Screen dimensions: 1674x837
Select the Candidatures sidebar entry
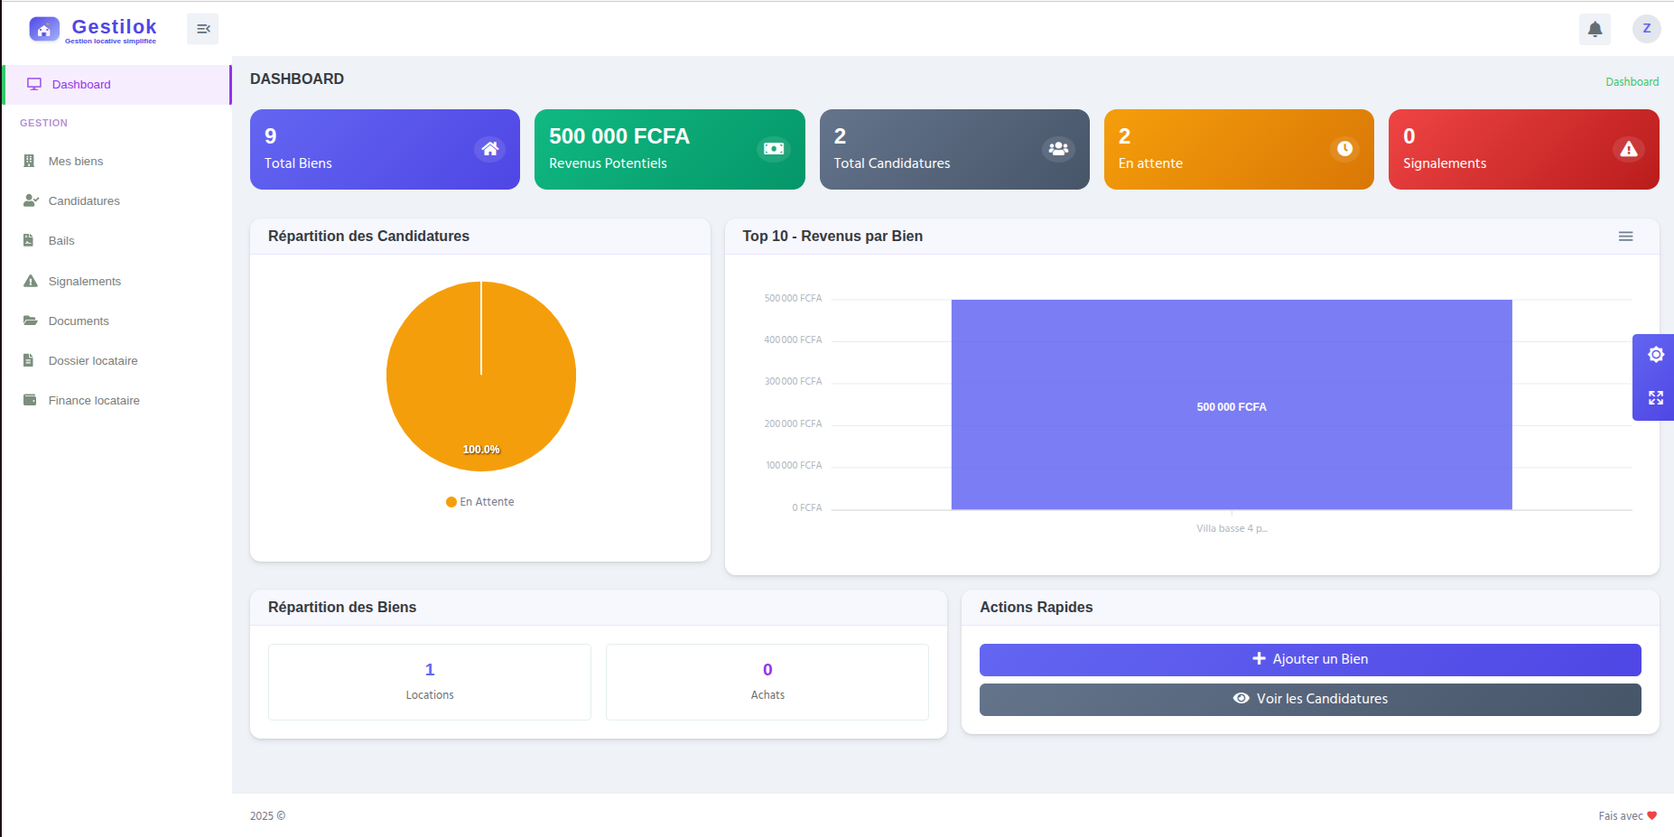coord(84,200)
